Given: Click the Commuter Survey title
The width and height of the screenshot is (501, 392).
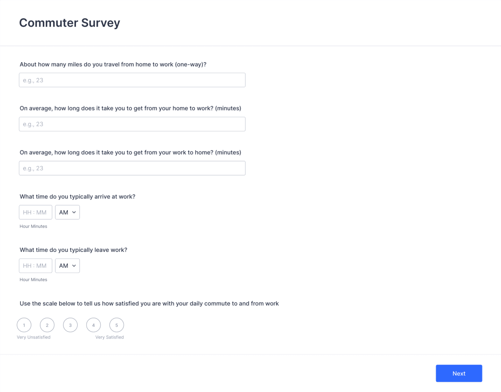Looking at the screenshot, I should 69,23.
